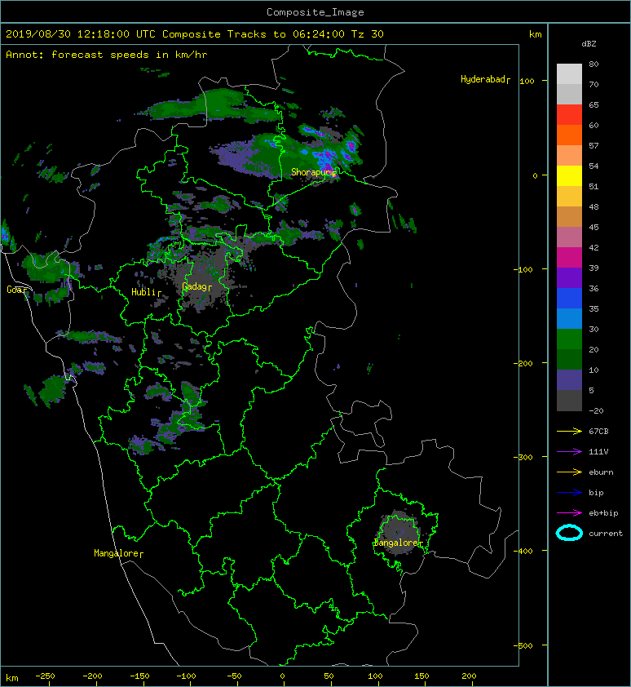The height and width of the screenshot is (687, 631).
Task: Pick the light blue 30-35 dBZ swatch
Action: [569, 319]
